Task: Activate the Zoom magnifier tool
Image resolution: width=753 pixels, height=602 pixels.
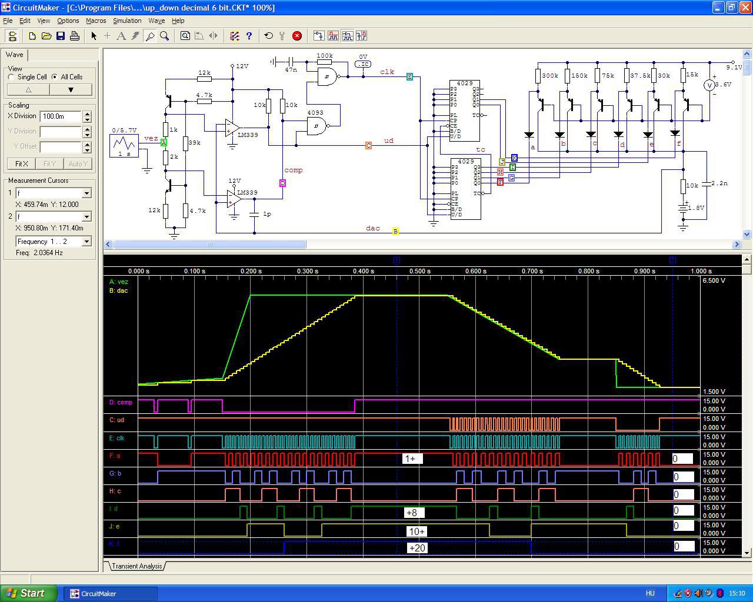Action: pyautogui.click(x=165, y=36)
